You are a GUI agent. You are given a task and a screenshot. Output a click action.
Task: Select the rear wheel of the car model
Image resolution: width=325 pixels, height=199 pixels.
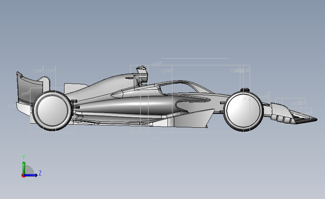52,111
